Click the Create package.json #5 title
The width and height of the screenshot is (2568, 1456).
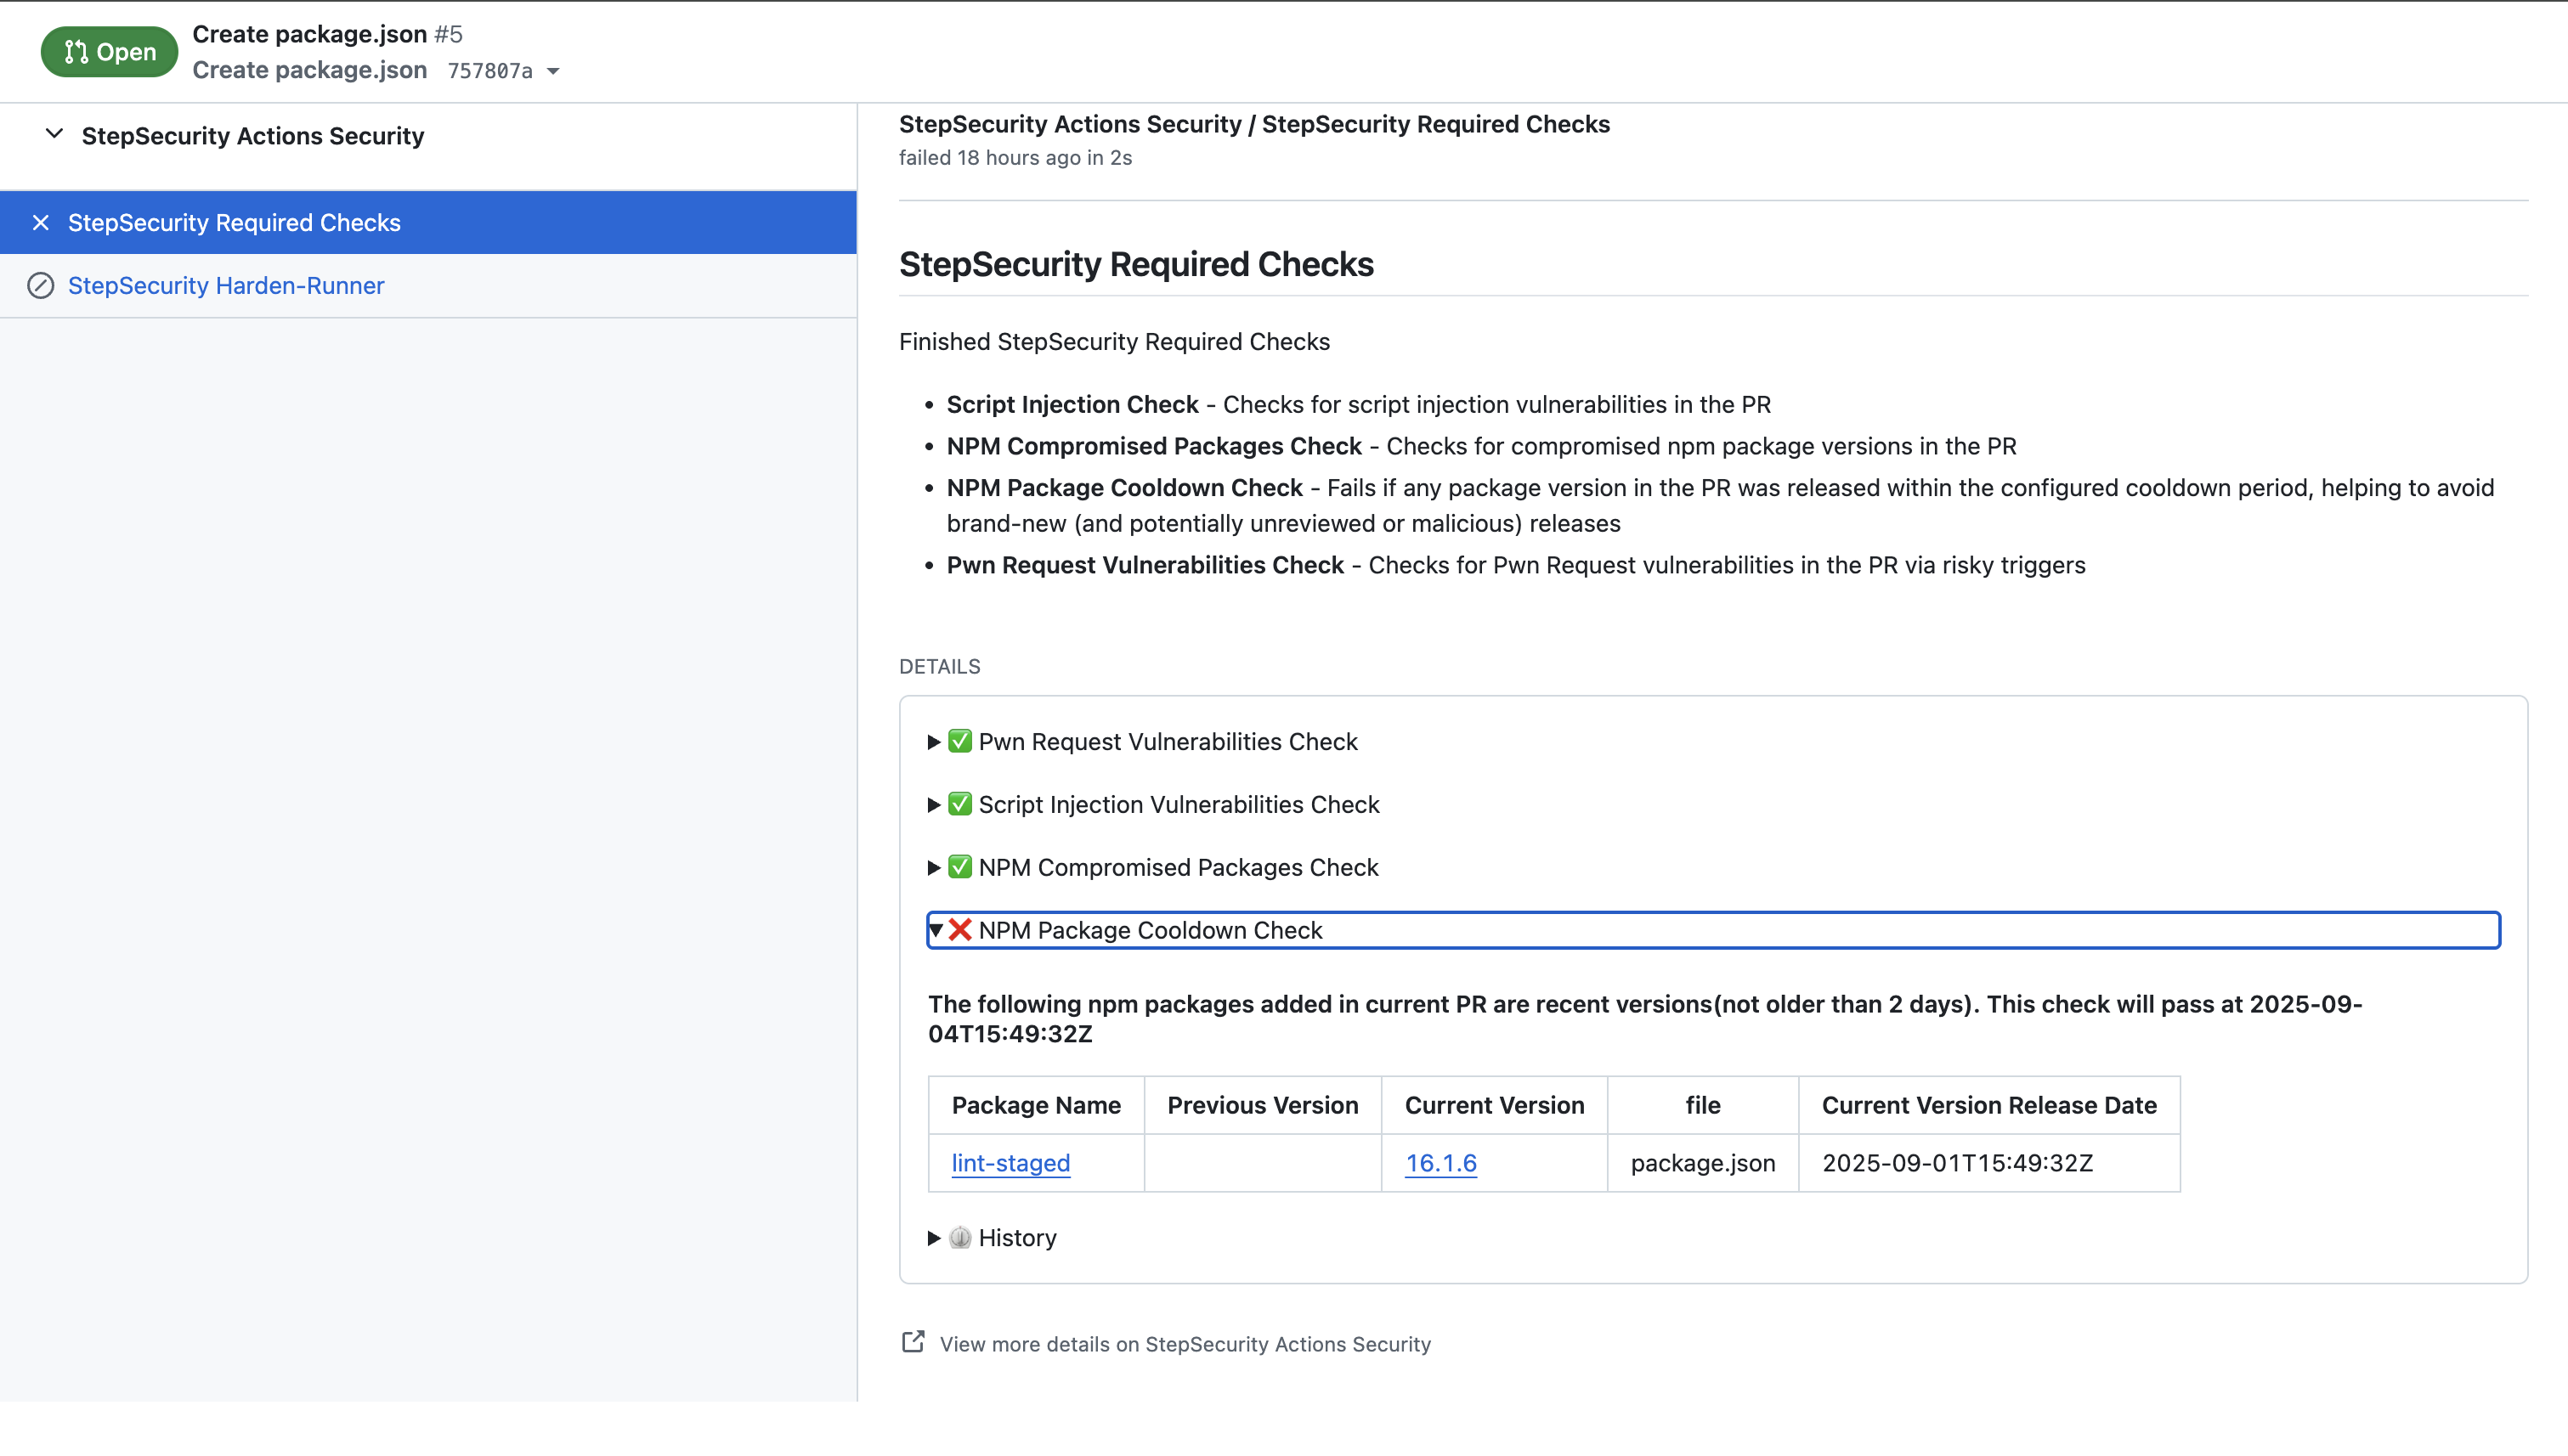327,34
